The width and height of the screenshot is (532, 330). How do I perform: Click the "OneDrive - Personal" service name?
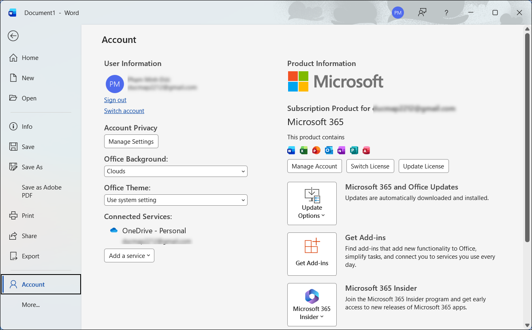click(x=154, y=231)
